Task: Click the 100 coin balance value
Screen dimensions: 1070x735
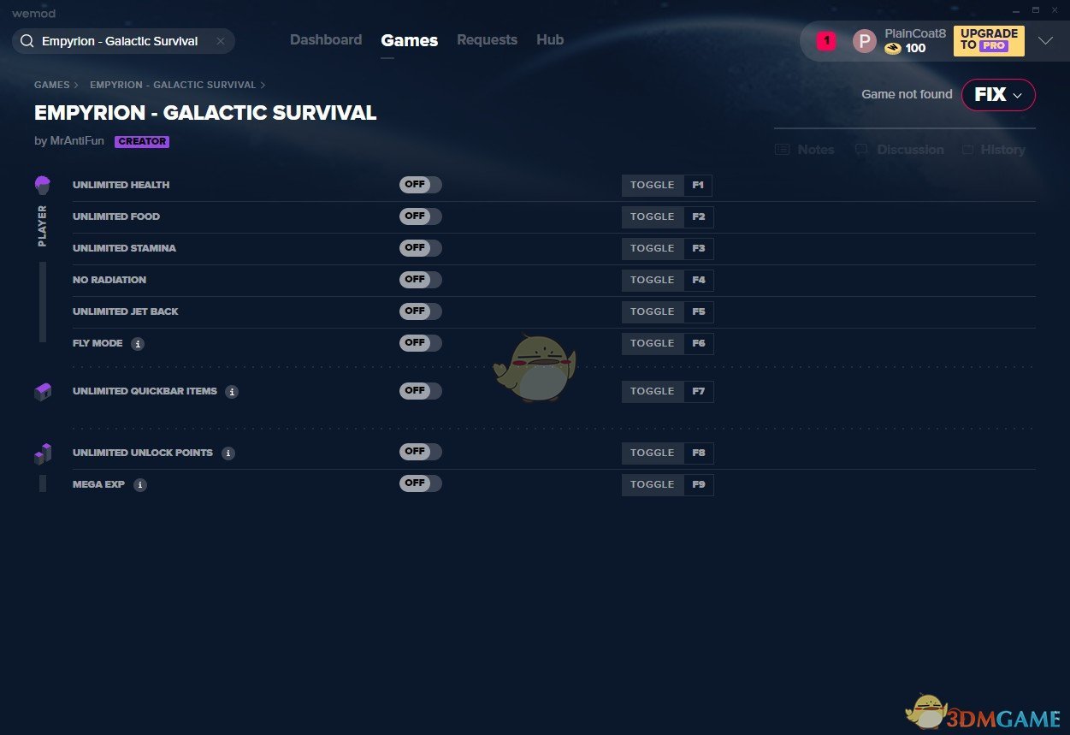Action: point(915,49)
